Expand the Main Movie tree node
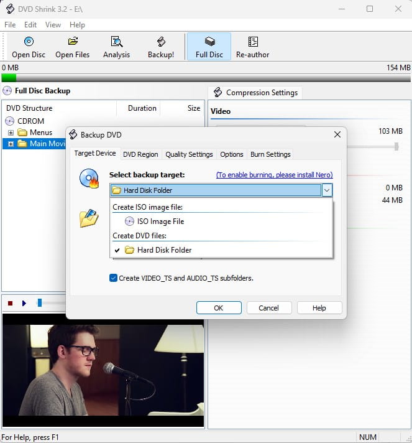 [x=11, y=144]
